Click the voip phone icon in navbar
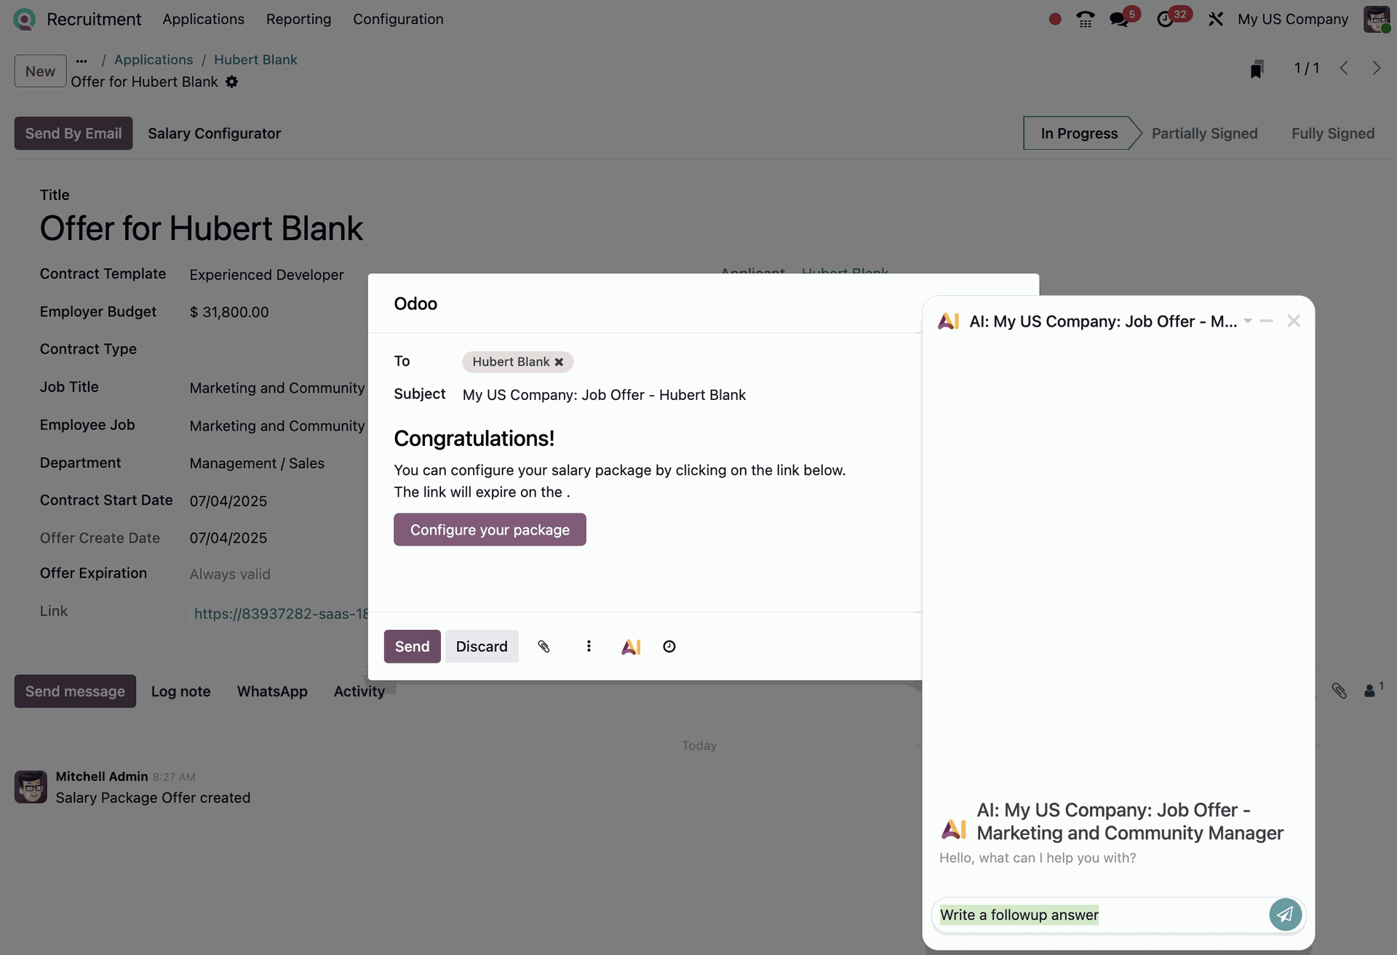Viewport: 1397px width, 955px height. click(x=1085, y=20)
